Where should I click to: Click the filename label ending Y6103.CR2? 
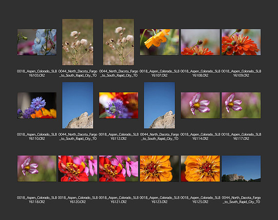37,73
